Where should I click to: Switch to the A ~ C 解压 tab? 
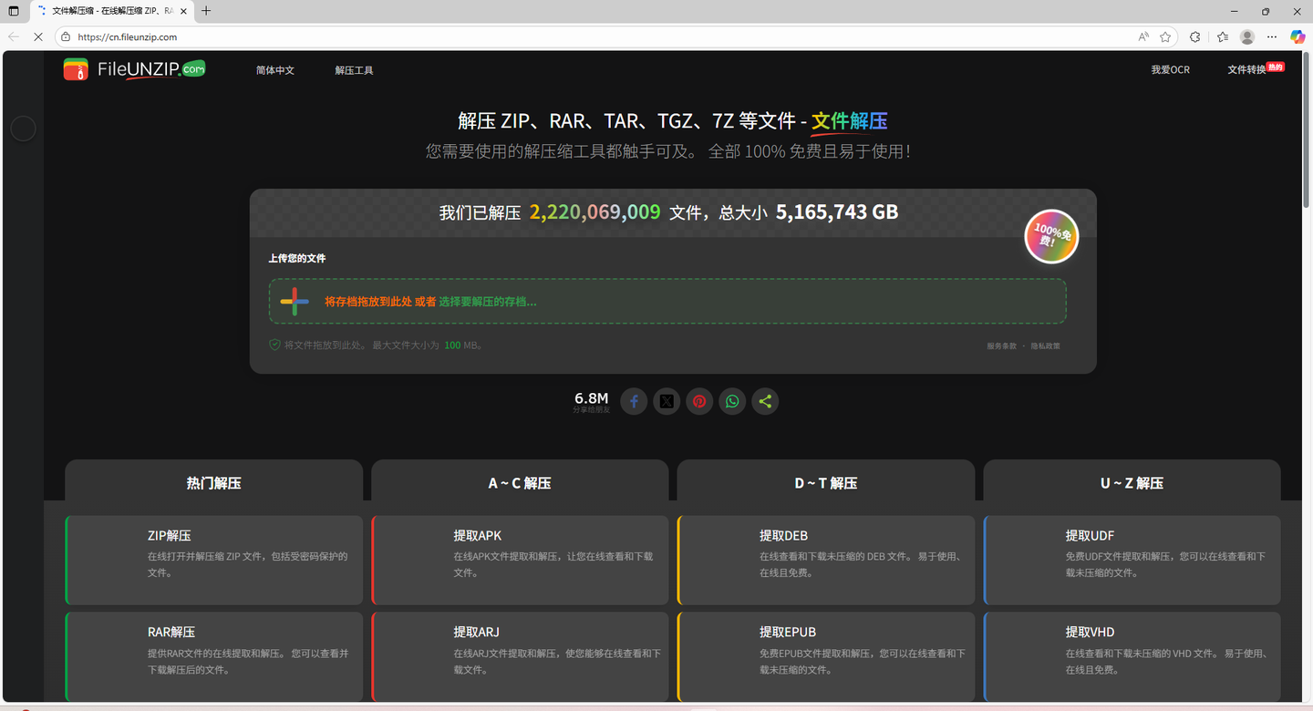click(520, 481)
